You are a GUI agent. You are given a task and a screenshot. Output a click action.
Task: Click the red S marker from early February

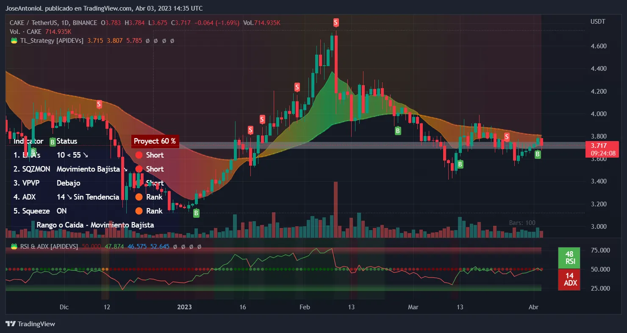(297, 87)
